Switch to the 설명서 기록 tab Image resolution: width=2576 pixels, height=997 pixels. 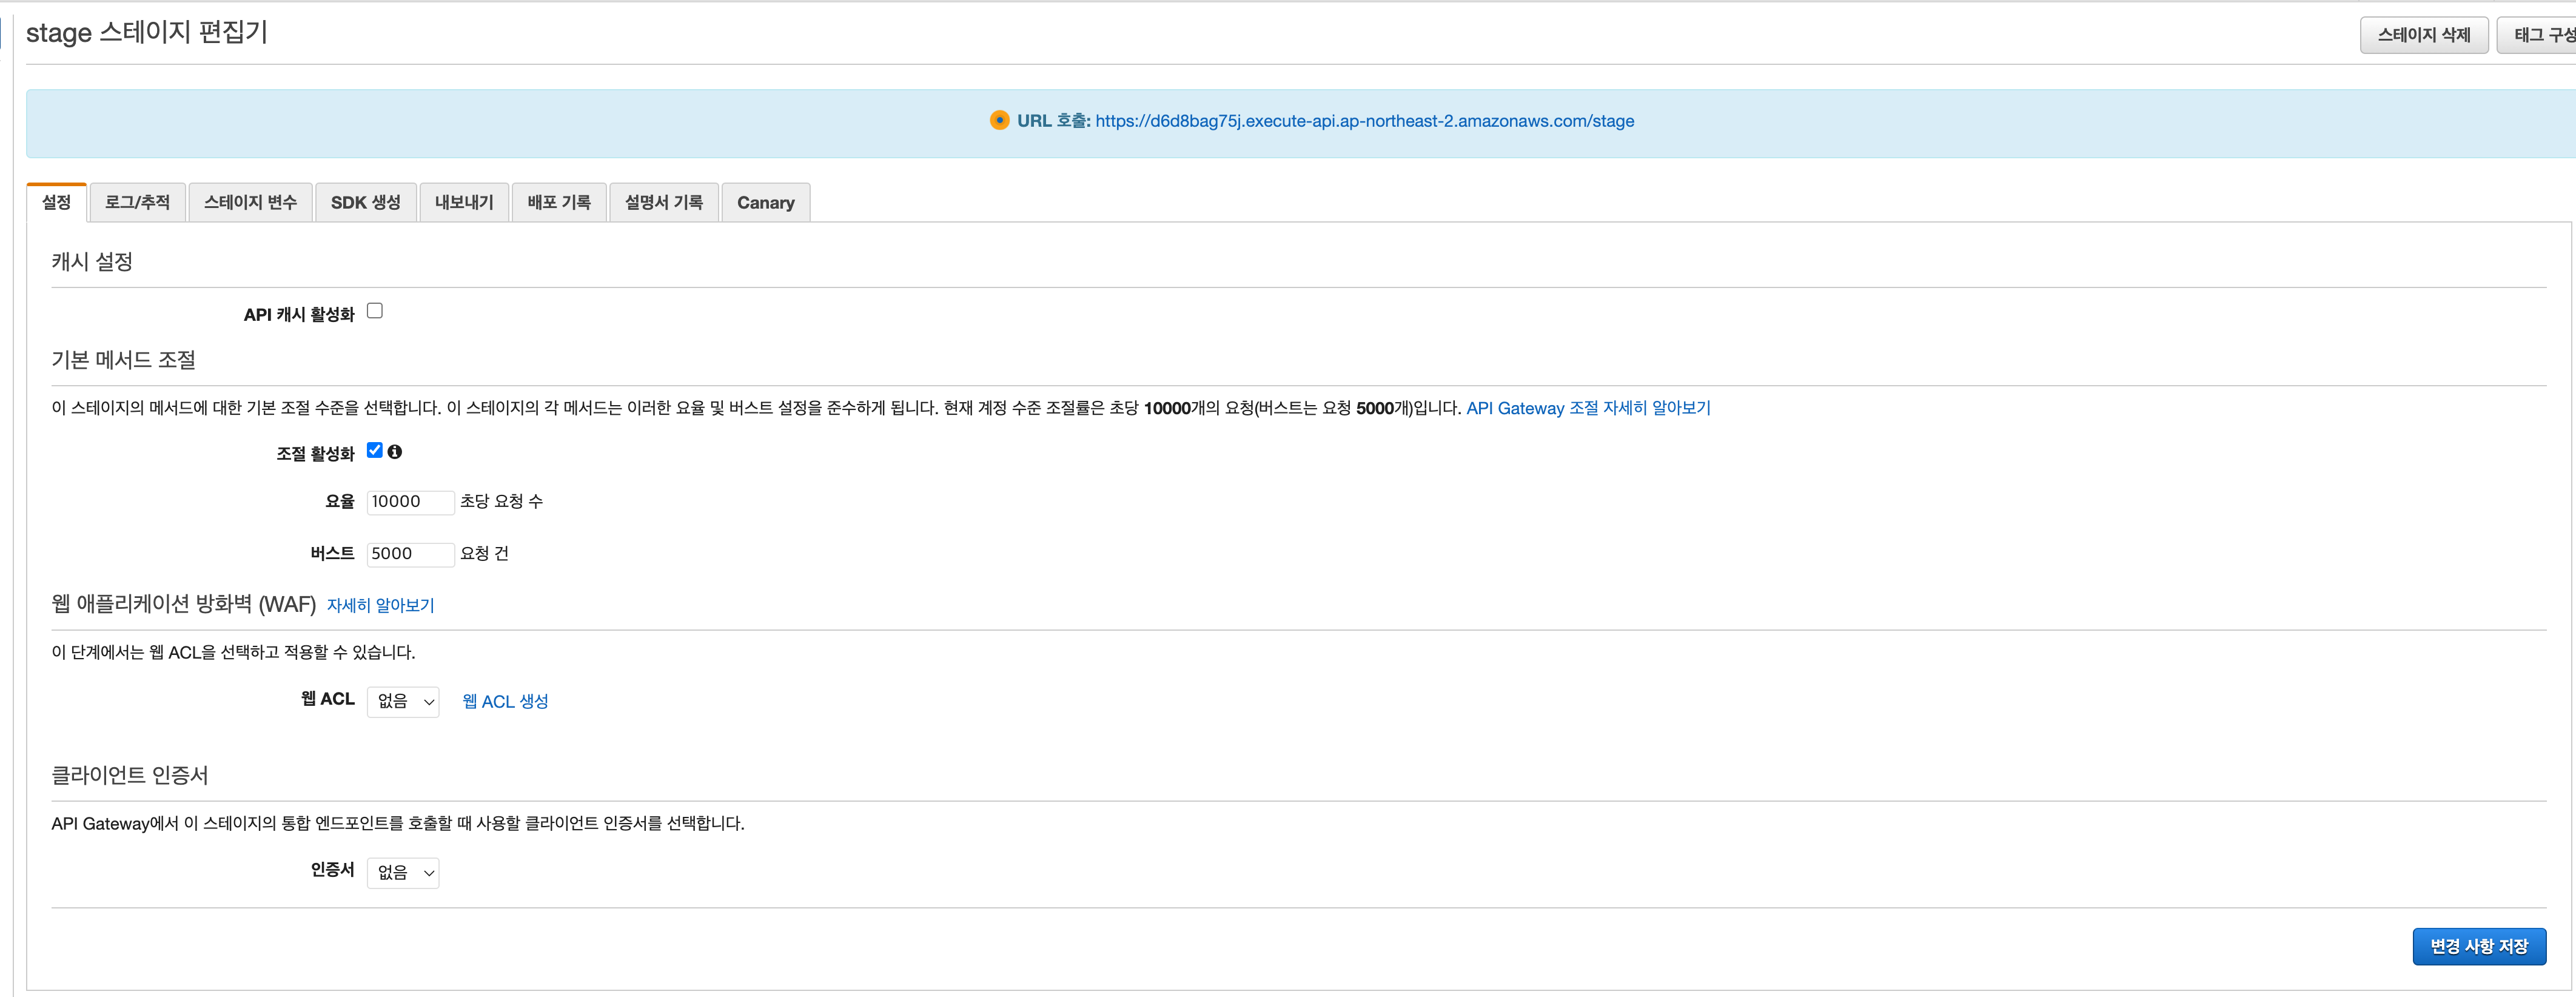pyautogui.click(x=664, y=202)
